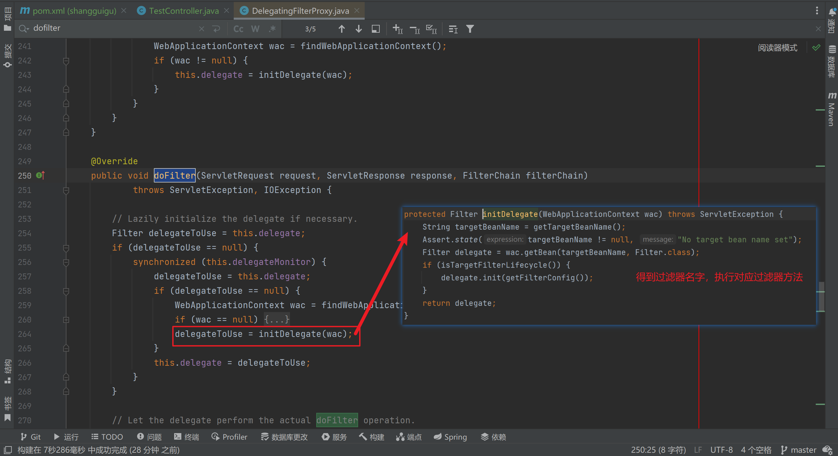
Task: Go to next search occurrence arrow
Action: pyautogui.click(x=358, y=29)
